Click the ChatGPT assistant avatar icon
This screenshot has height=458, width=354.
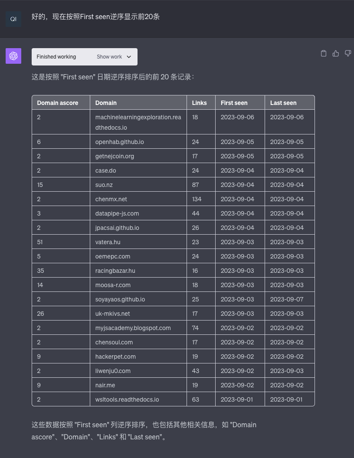pos(13,56)
